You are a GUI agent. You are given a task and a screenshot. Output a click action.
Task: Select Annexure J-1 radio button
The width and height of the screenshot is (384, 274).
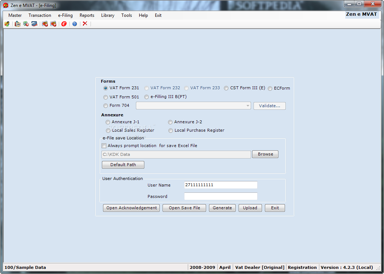pyautogui.click(x=108, y=122)
